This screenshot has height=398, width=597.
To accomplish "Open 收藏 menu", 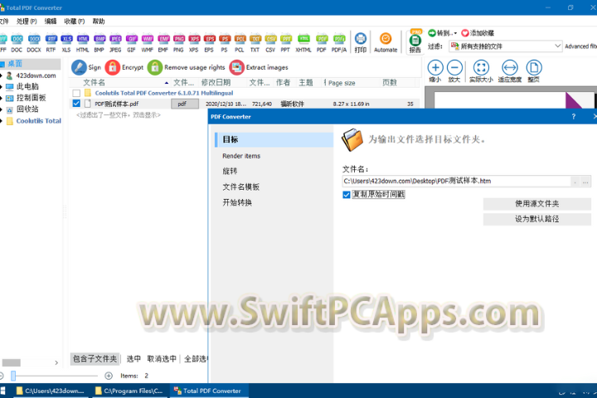I will click(75, 22).
